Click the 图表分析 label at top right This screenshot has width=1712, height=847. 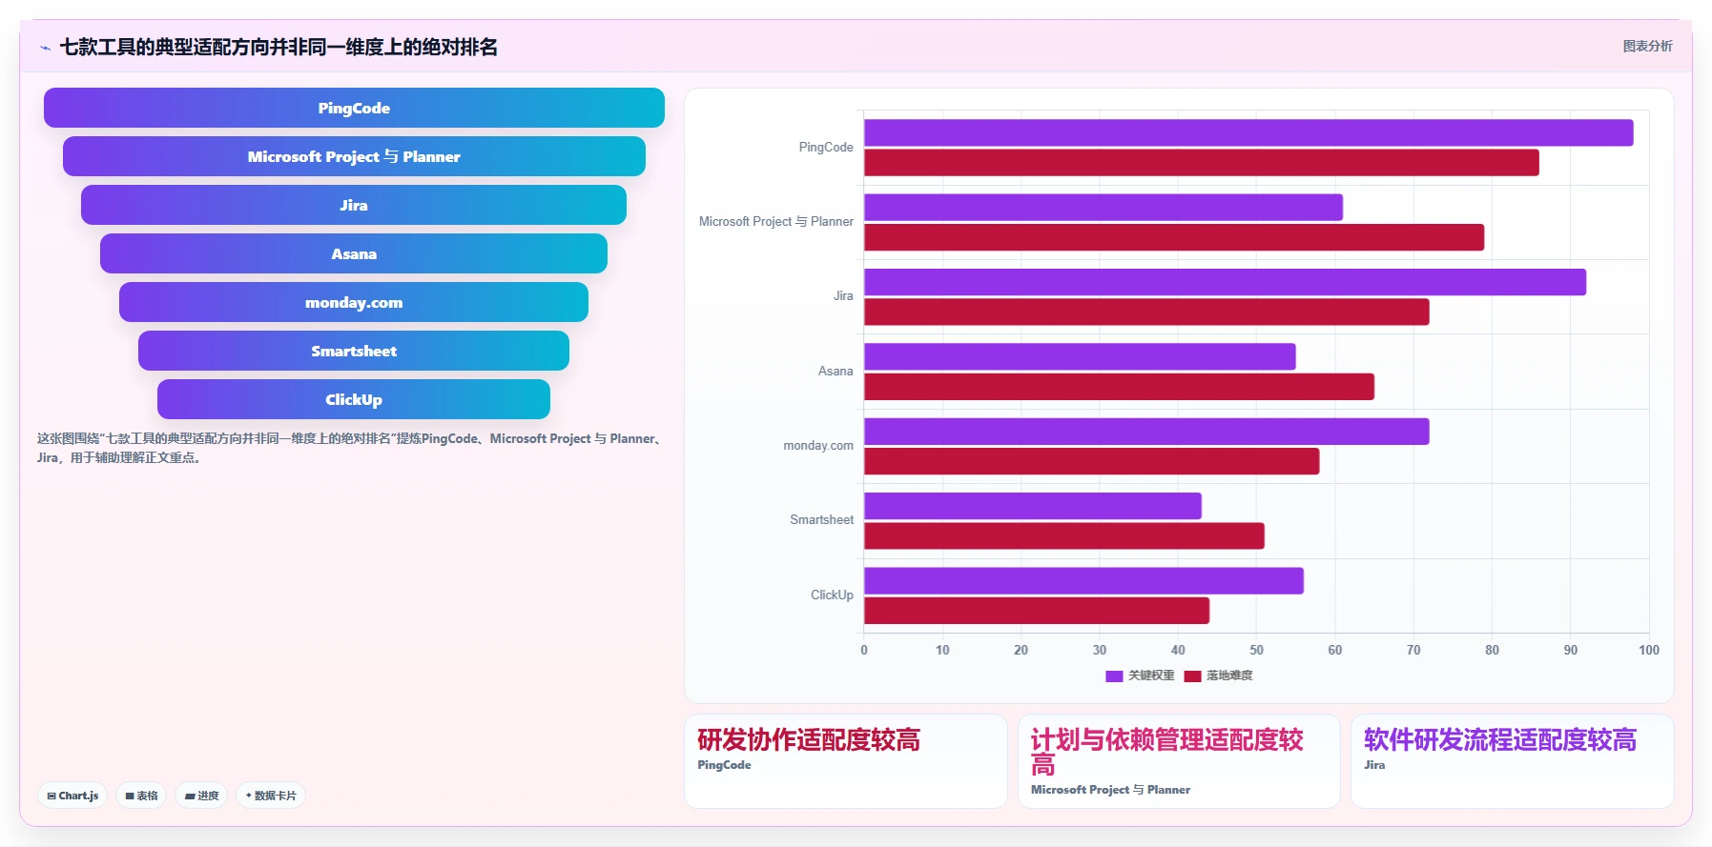(1647, 46)
